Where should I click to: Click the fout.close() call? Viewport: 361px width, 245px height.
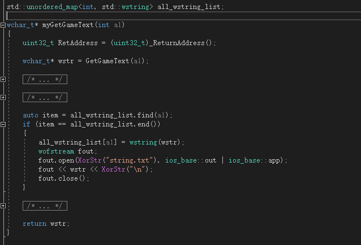pyautogui.click(x=62, y=178)
